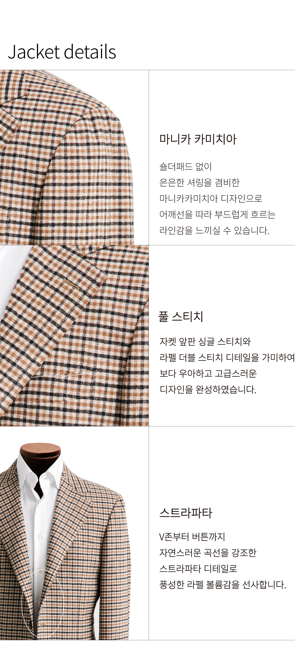
Task: Click the lapel buttonhole detail
Action: pyautogui.click(x=72, y=284)
